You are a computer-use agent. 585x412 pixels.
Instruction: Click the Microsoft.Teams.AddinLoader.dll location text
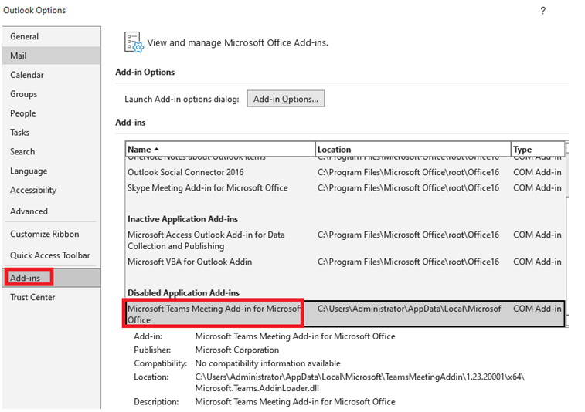tap(257, 388)
